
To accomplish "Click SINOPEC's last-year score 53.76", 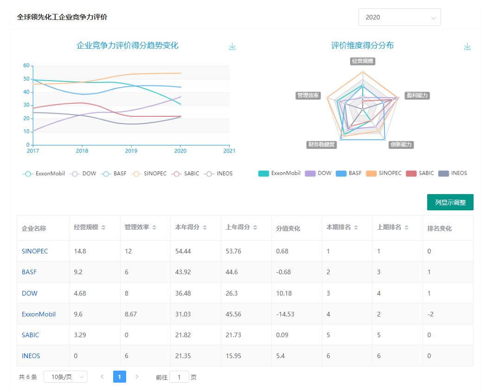I will click(x=233, y=251).
